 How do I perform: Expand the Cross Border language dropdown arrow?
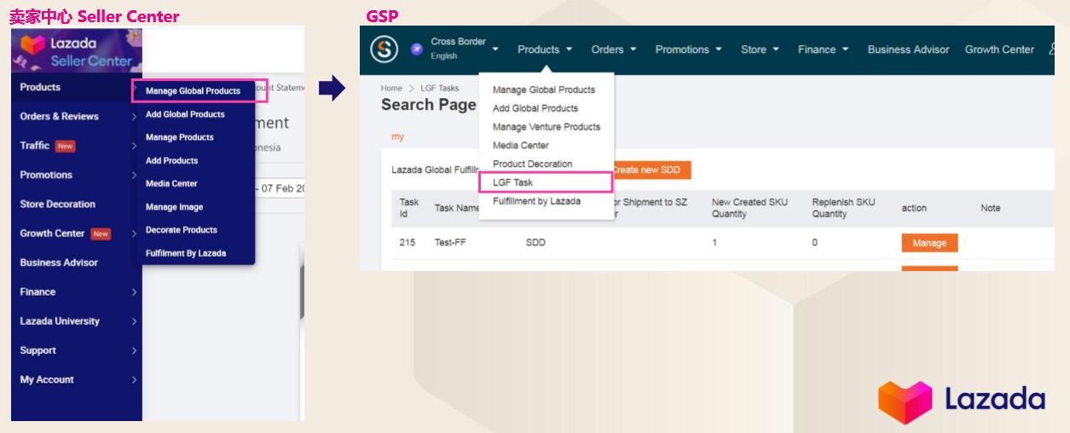click(495, 49)
